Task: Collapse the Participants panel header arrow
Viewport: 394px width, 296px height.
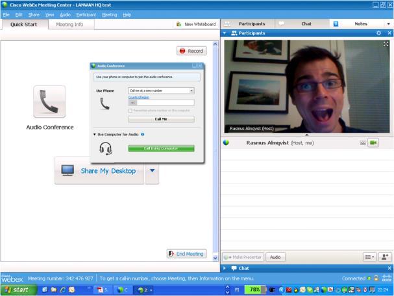Action: click(x=225, y=33)
